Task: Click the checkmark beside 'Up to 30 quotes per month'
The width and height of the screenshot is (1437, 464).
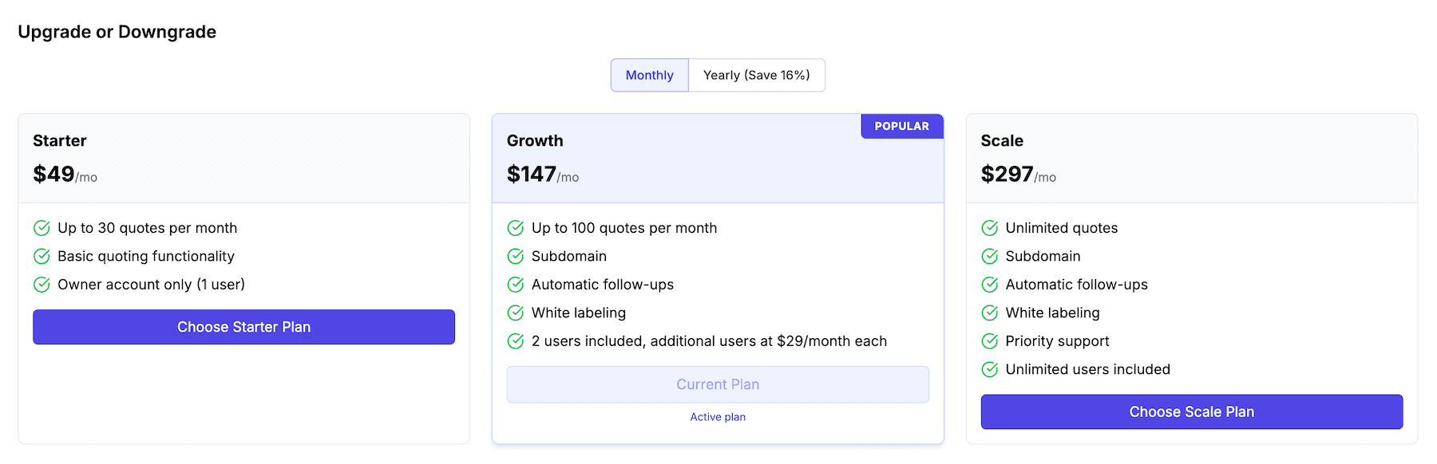Action: [x=42, y=228]
